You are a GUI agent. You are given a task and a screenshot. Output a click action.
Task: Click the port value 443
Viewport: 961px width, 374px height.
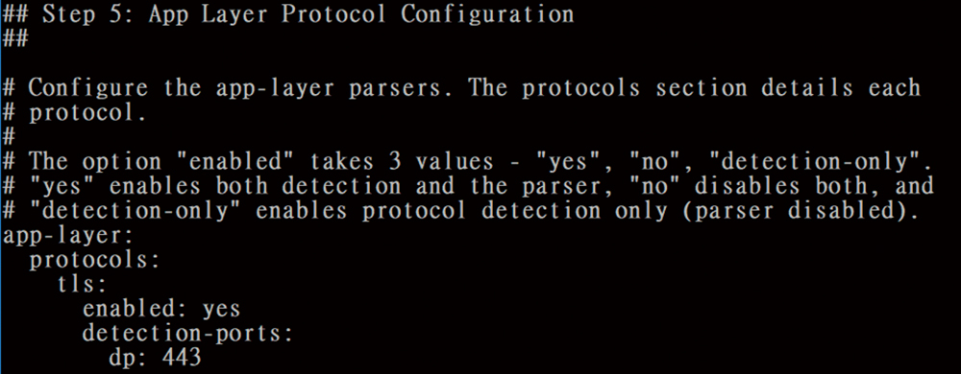(x=182, y=358)
